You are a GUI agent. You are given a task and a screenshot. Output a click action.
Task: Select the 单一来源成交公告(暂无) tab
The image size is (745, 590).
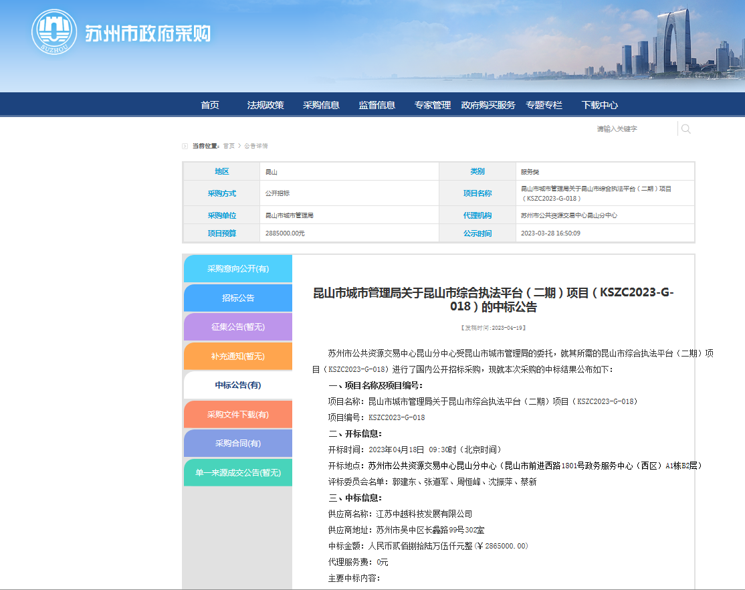coord(238,472)
